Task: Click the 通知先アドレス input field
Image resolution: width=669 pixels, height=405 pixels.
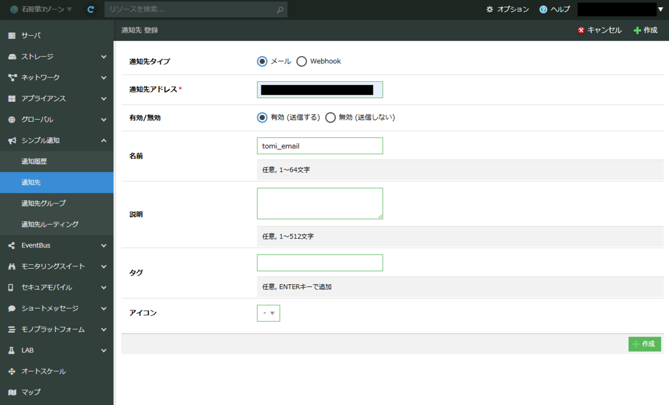Action: (x=320, y=90)
